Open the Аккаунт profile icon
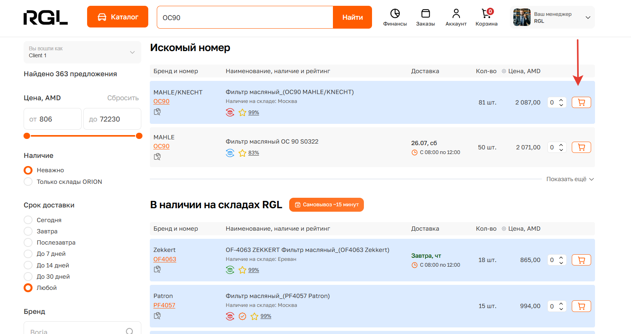The image size is (631, 334). point(456,14)
